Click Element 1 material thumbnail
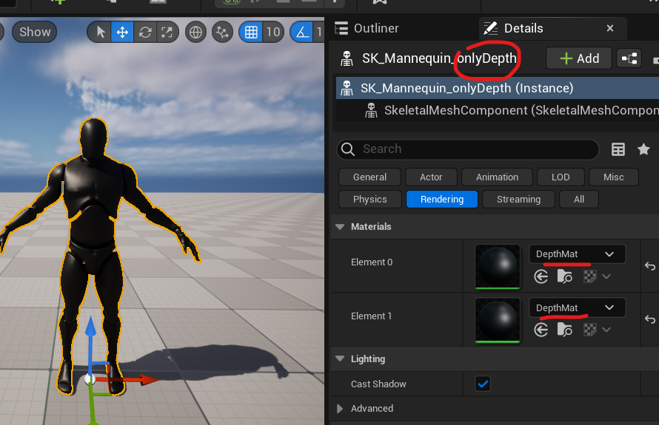 point(497,321)
